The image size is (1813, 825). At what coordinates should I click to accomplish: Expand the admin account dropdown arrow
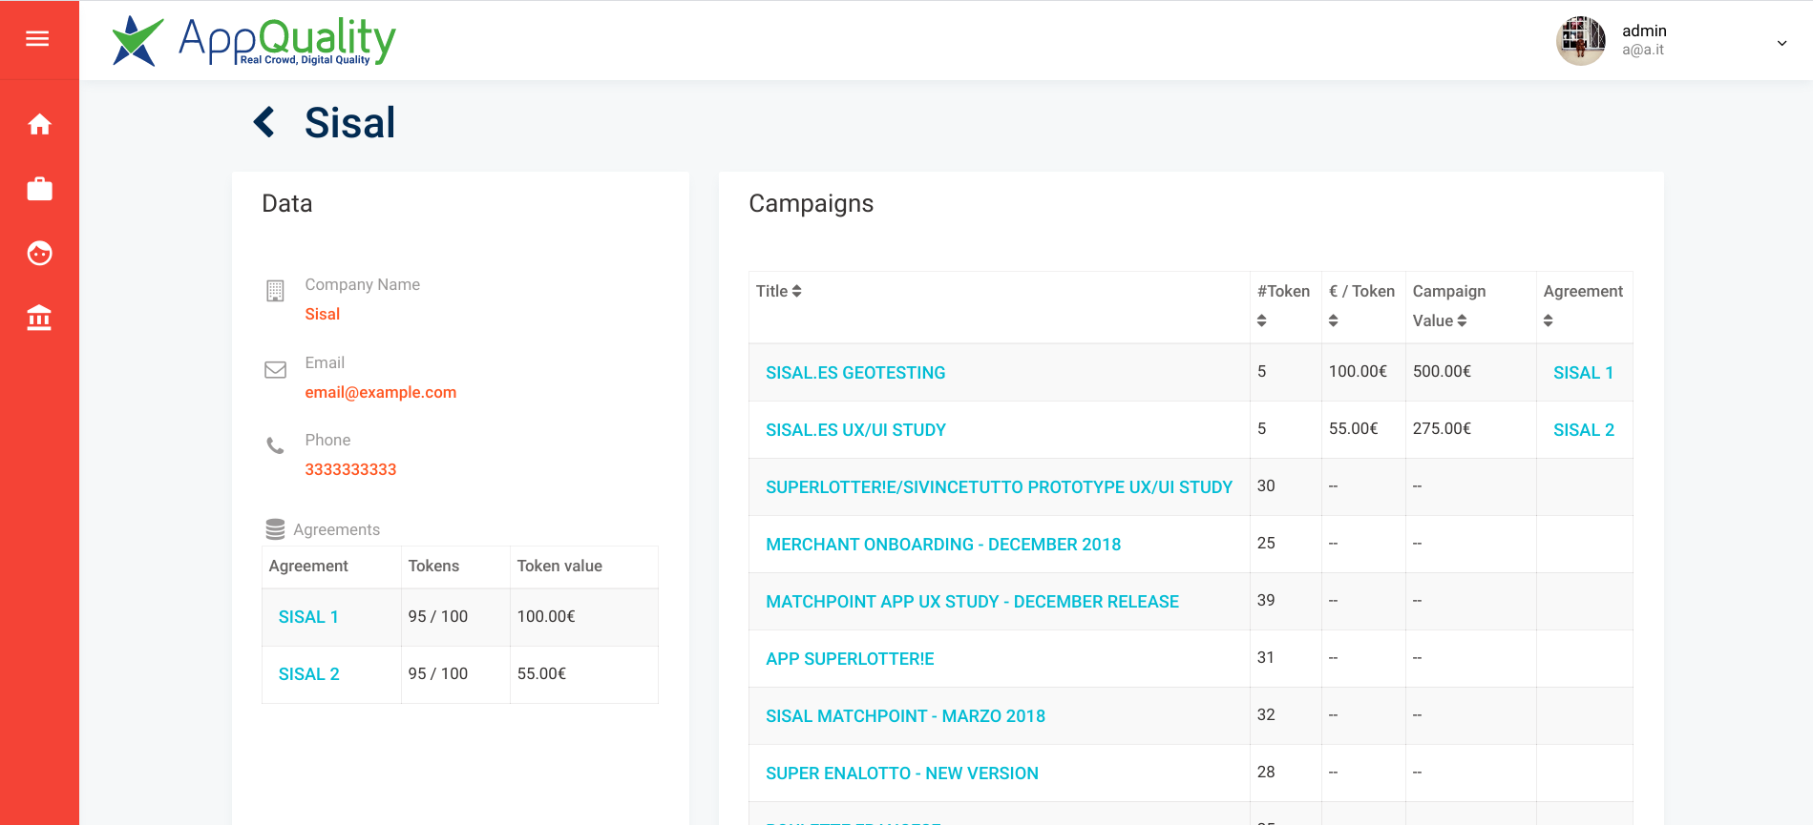click(x=1781, y=43)
